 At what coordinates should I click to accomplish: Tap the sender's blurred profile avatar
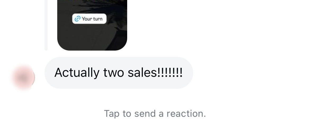click(24, 78)
